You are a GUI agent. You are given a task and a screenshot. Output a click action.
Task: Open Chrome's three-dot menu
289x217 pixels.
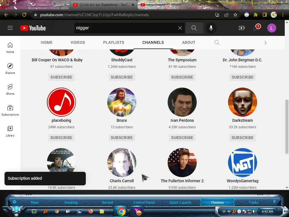pyautogui.click(x=283, y=15)
